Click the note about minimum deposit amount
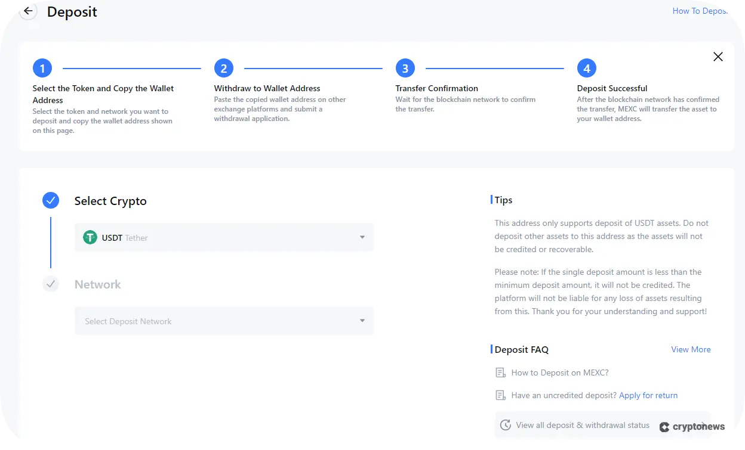The width and height of the screenshot is (745, 450). coord(601,291)
